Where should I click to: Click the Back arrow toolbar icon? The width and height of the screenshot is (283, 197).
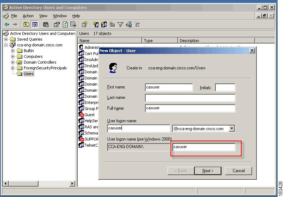[x=7, y=24]
